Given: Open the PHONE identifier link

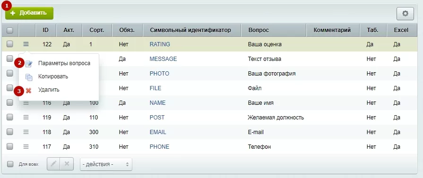Looking at the screenshot, I should [x=159, y=147].
